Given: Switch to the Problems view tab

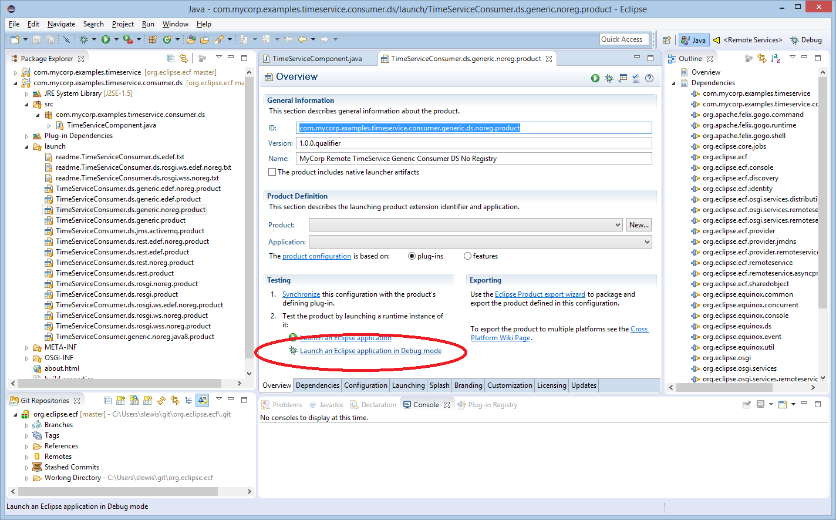Looking at the screenshot, I should click(282, 405).
